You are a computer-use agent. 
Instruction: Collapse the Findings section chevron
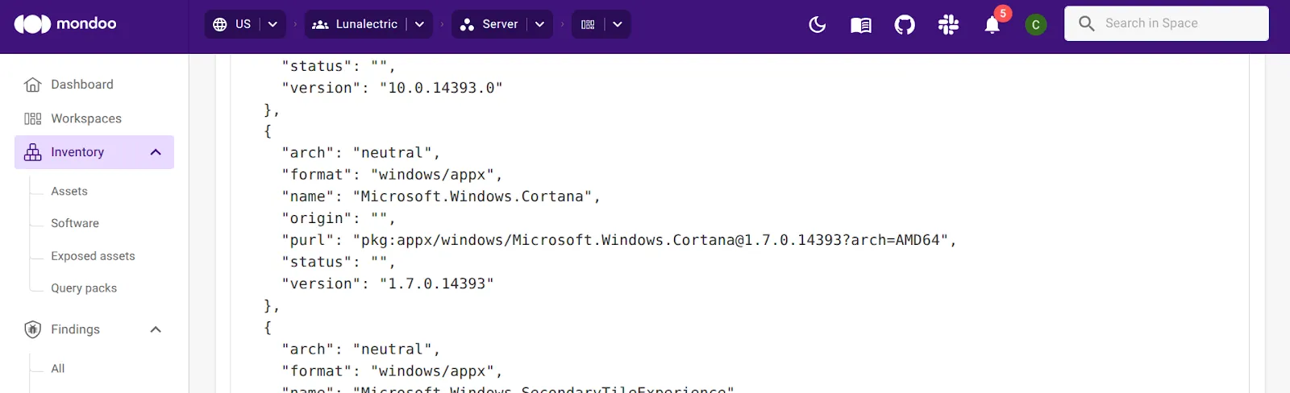coord(156,329)
